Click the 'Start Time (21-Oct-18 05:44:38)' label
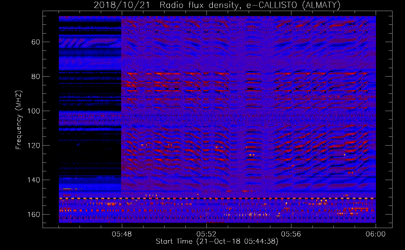This screenshot has width=405, height=250. pos(217,241)
